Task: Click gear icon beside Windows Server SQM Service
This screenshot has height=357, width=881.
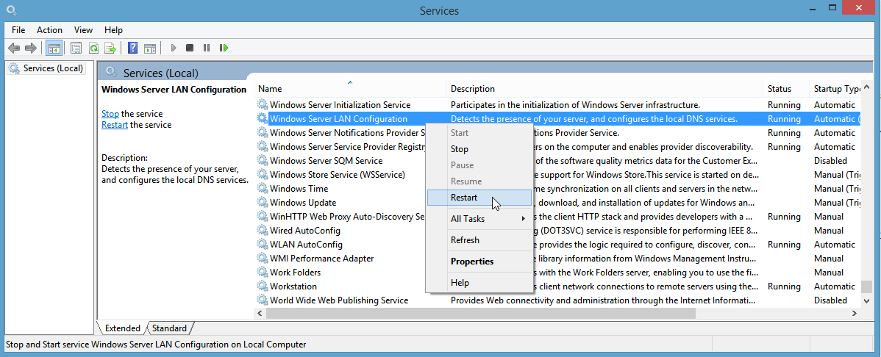Action: tap(262, 161)
